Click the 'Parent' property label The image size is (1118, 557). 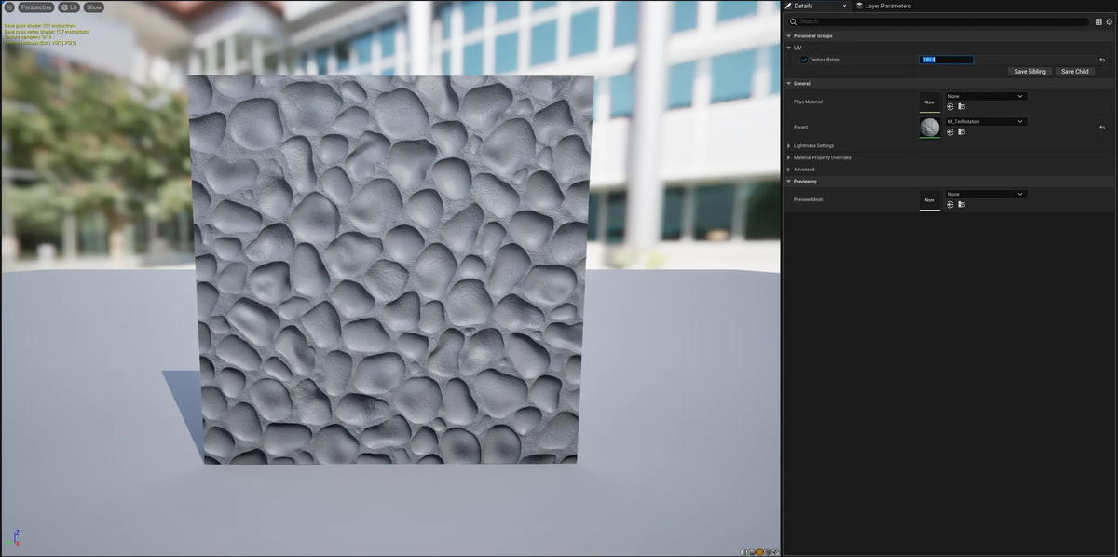[800, 128]
